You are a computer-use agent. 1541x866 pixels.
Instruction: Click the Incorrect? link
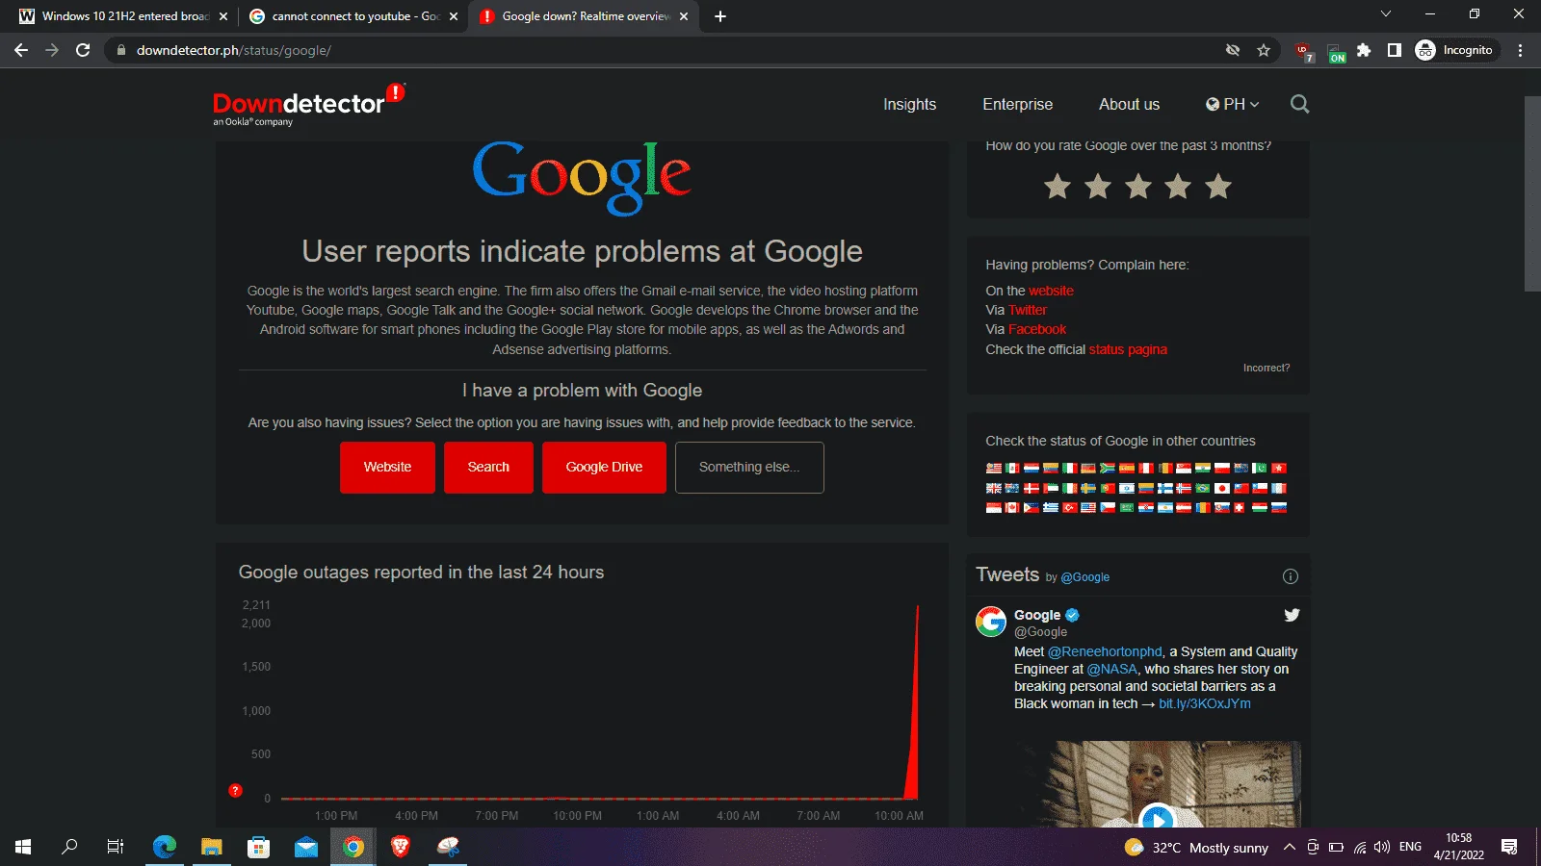tap(1267, 368)
